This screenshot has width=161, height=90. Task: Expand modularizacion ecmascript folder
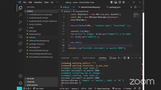(x=41, y=14)
